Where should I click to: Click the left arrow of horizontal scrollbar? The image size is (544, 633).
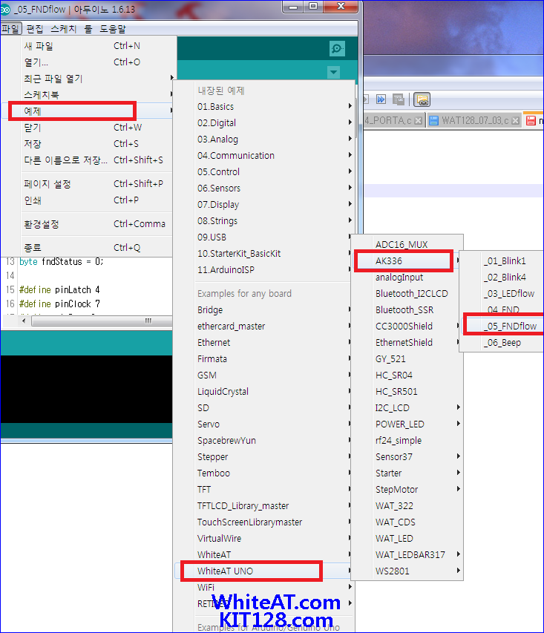click(24, 321)
